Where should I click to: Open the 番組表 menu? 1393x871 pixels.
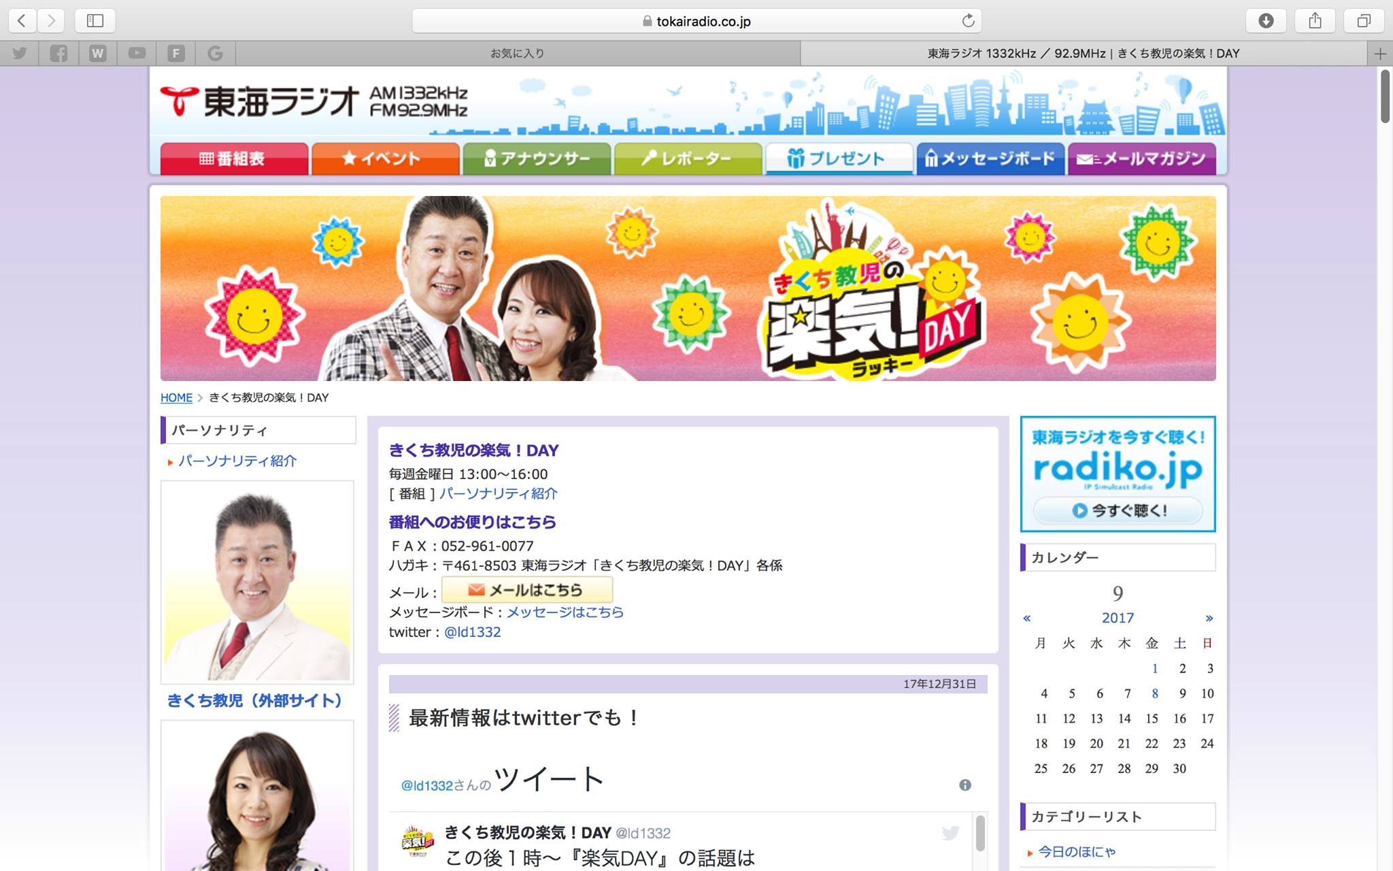coord(234,159)
